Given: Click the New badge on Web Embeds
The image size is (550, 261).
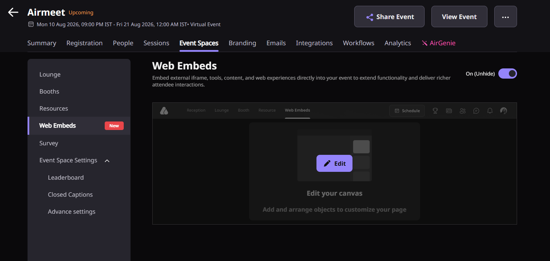Looking at the screenshot, I should [114, 126].
